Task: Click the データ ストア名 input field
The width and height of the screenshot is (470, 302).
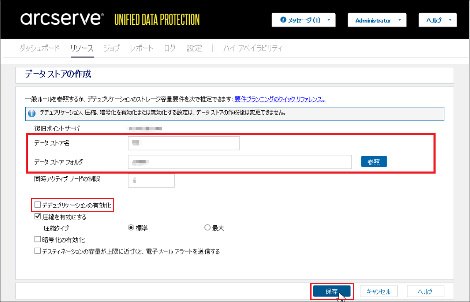Action: [184, 143]
